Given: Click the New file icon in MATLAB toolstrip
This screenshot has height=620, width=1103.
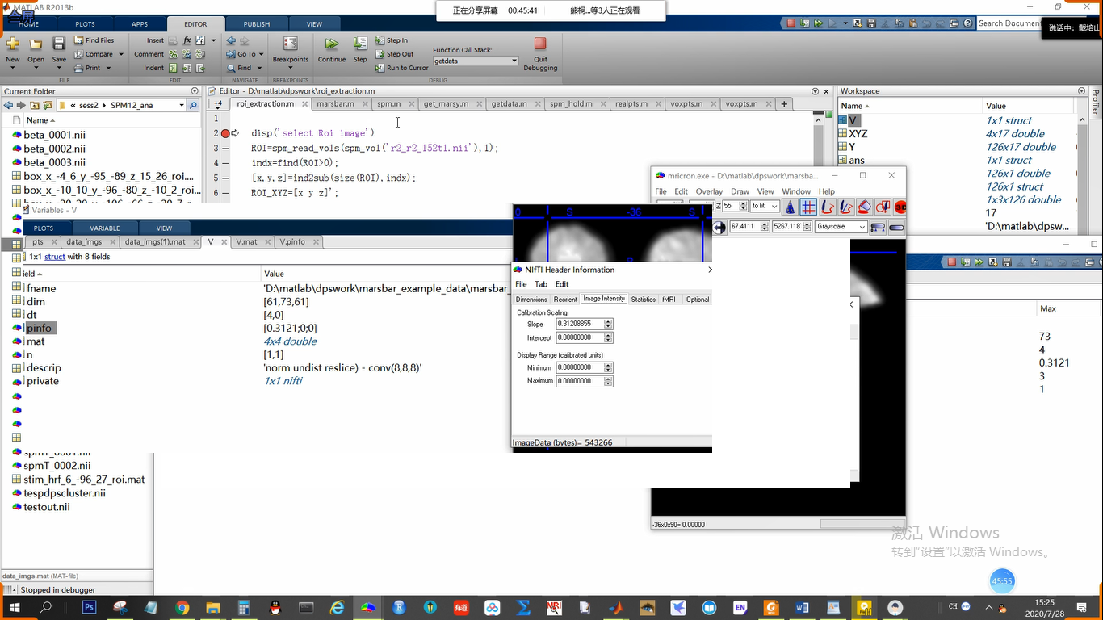Looking at the screenshot, I should tap(12, 44).
